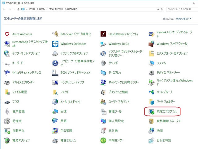This screenshot has height=149, width=198.
Task: Go up one level with the up arrow
Action: [x=18, y=9]
